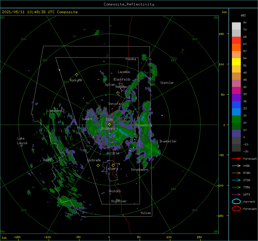This screenshot has width=258, height=241.
Task: Click the Lacombe town label
Action: coord(124,72)
